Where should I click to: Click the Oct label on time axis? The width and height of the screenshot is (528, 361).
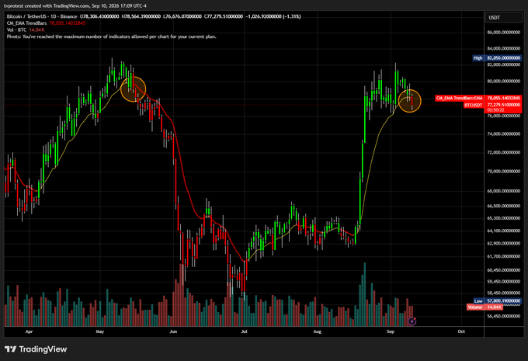coord(461,331)
